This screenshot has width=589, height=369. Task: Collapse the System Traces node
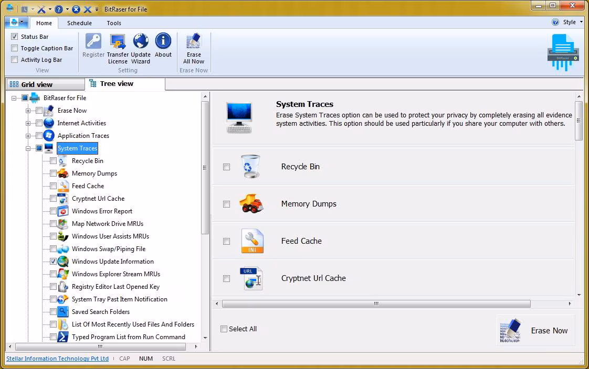coord(28,148)
